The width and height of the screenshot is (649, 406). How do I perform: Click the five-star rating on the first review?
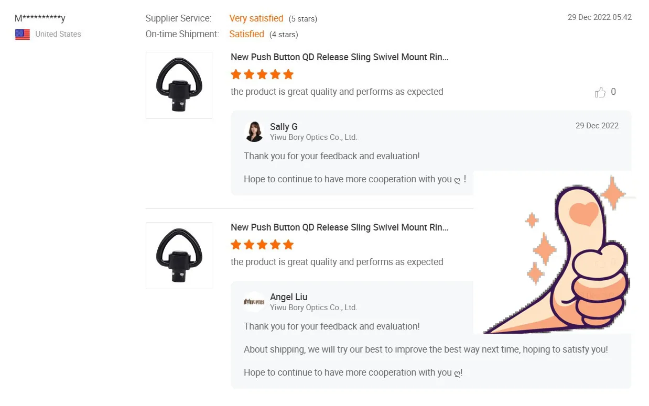click(x=262, y=74)
